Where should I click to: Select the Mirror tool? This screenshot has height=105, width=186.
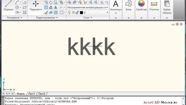(56, 7)
